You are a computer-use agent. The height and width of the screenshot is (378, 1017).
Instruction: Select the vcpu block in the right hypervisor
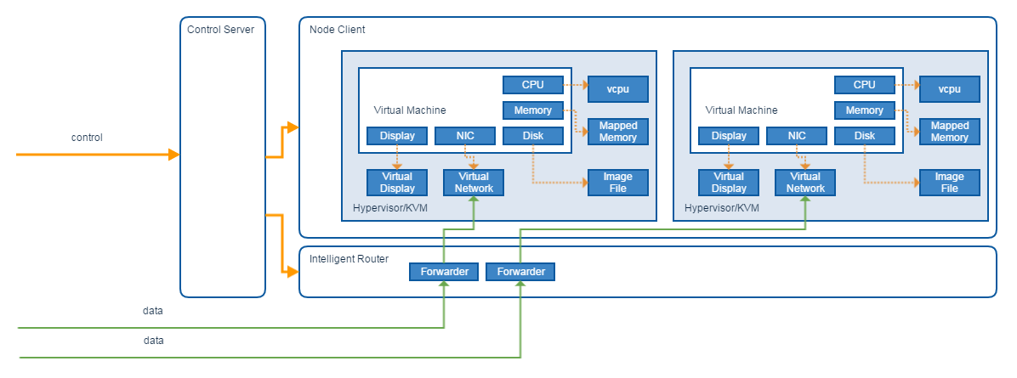[950, 89]
